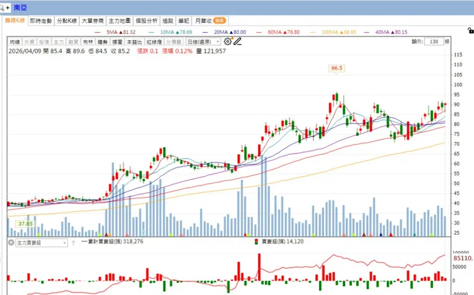
Task: Select the pencil drawing tool
Action: coord(238,42)
